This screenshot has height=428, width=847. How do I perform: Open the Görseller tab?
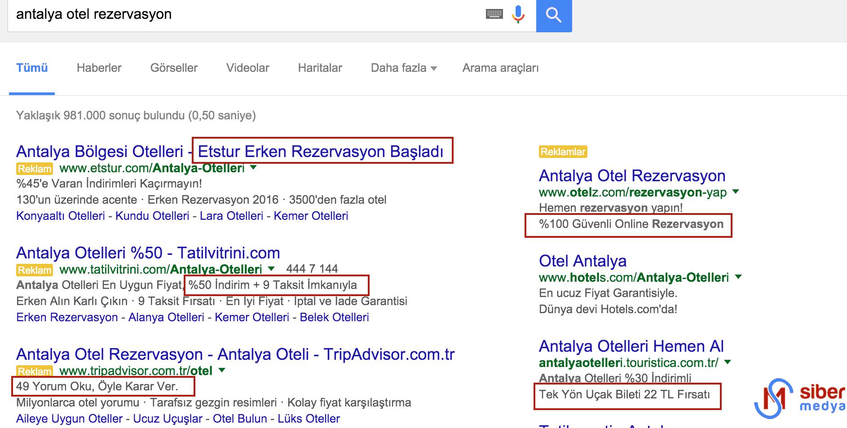[174, 68]
